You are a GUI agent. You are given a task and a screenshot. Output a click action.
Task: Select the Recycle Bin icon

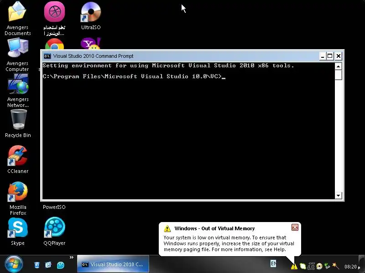pyautogui.click(x=18, y=119)
